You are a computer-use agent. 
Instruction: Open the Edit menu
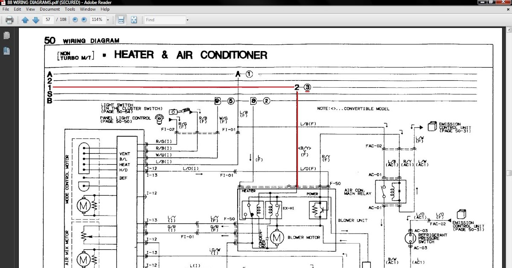pyautogui.click(x=17, y=9)
